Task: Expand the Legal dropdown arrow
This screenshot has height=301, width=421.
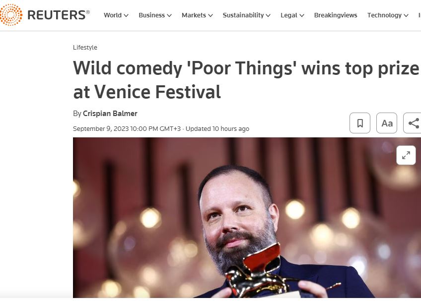Action: click(x=302, y=15)
